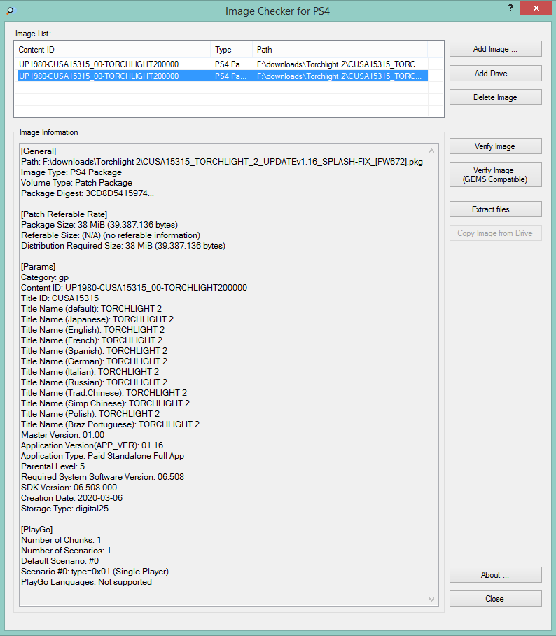Click the 'Package Size: 38 MiB' line
Viewport: 556px width, 636px height.
point(99,225)
